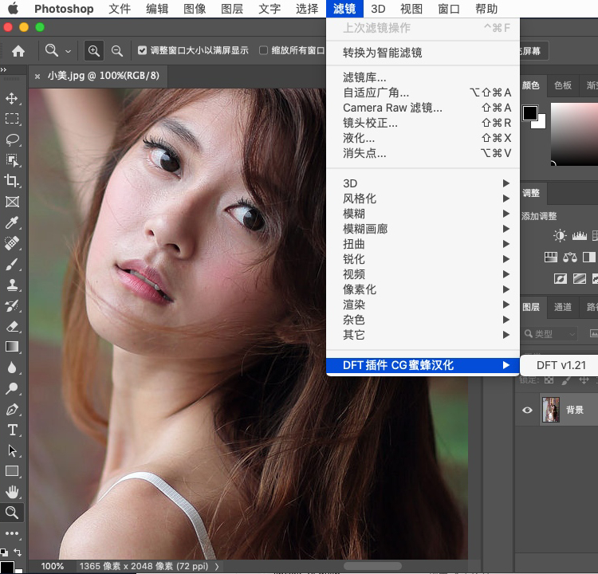Expand the 锐化 filter submenu

pos(423,259)
